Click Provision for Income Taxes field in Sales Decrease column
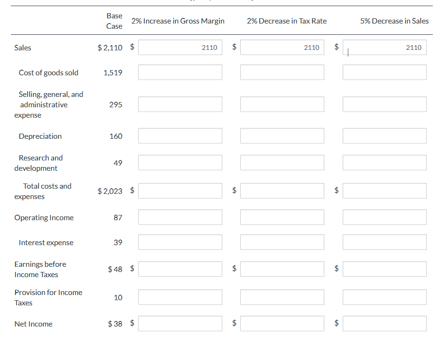This screenshot has height=343, width=439. click(384, 297)
